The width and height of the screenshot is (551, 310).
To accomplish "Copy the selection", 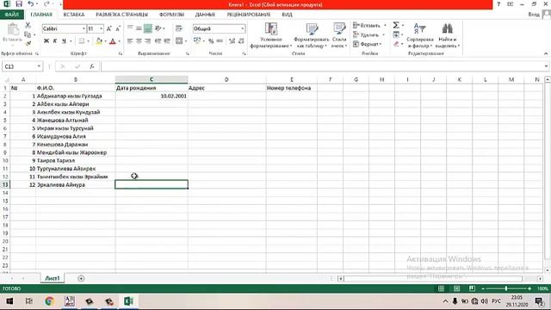I will 28,34.
